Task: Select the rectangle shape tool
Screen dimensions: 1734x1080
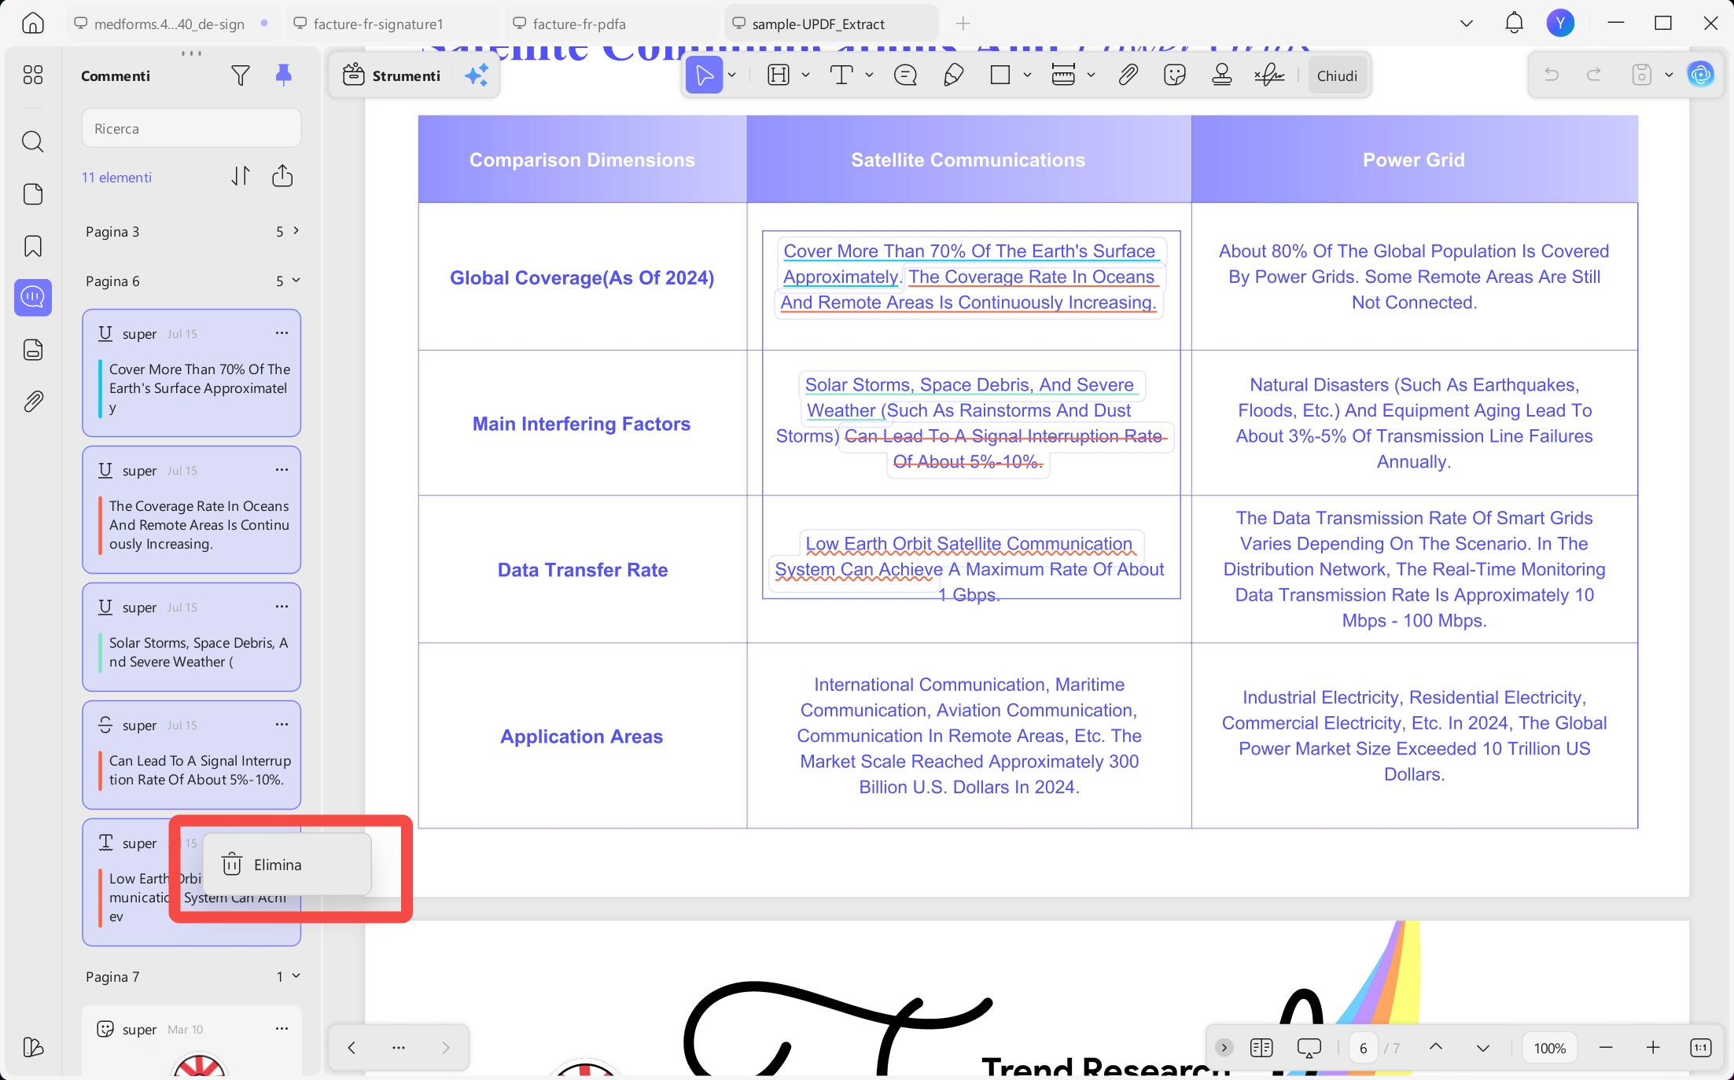Action: tap(1000, 75)
